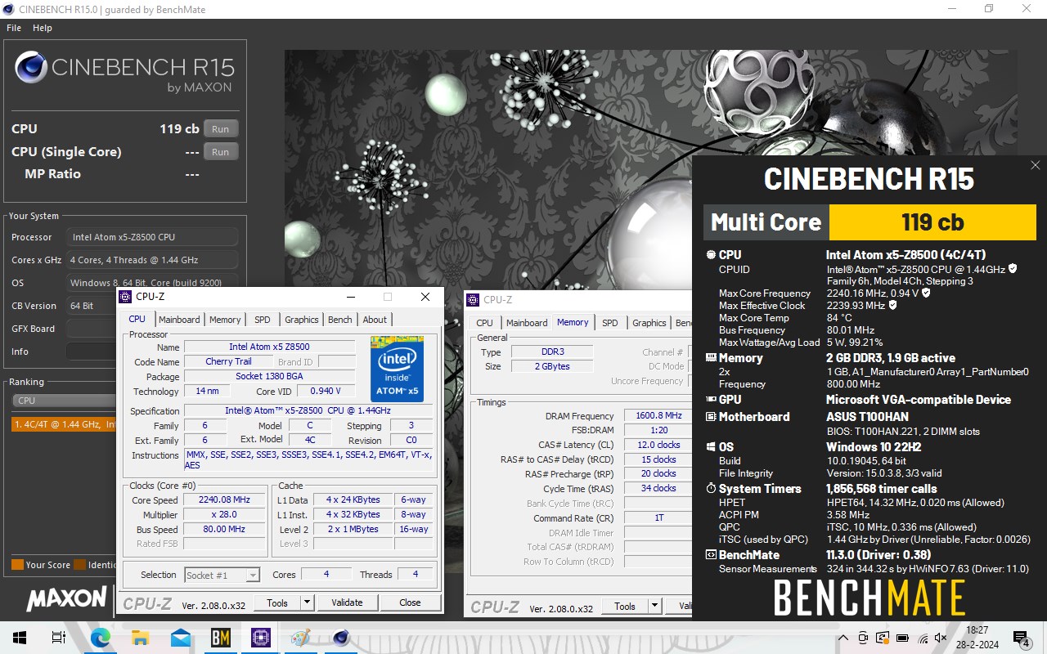
Task: Select SPD tab in second CPU-Z window
Action: (x=610, y=323)
